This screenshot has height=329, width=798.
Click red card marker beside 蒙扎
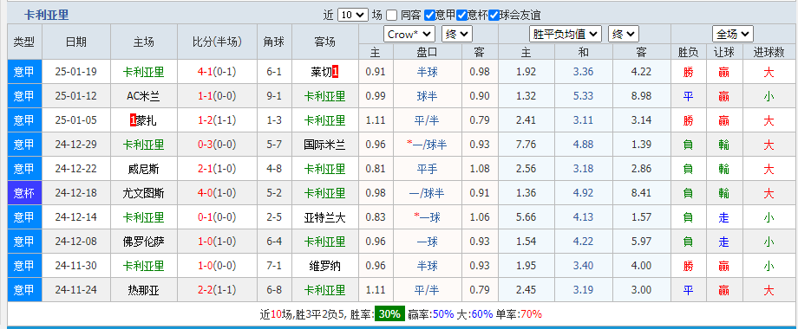[x=133, y=120]
